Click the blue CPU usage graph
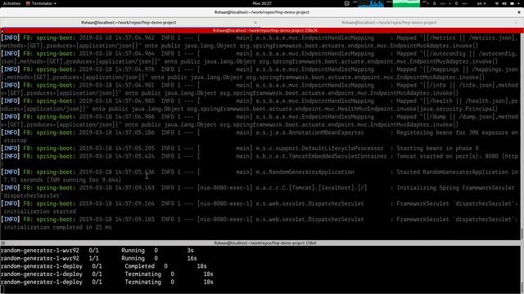The height and width of the screenshot is (294, 524). 372,3
